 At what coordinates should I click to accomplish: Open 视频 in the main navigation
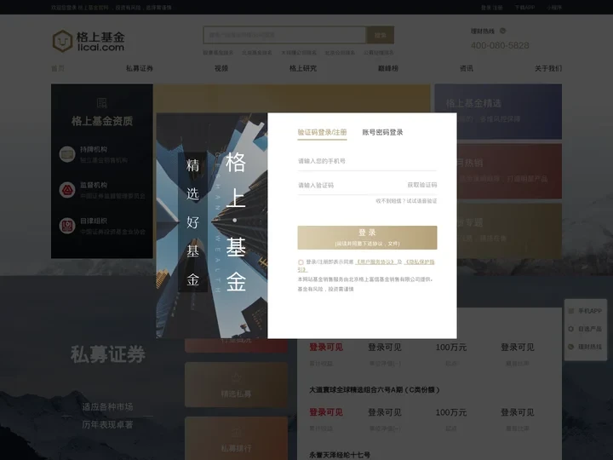tap(221, 68)
